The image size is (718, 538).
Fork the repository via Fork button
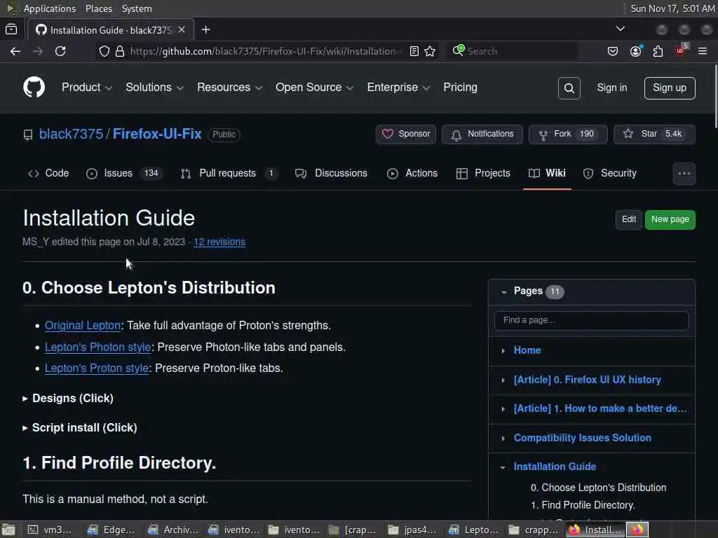pos(568,134)
